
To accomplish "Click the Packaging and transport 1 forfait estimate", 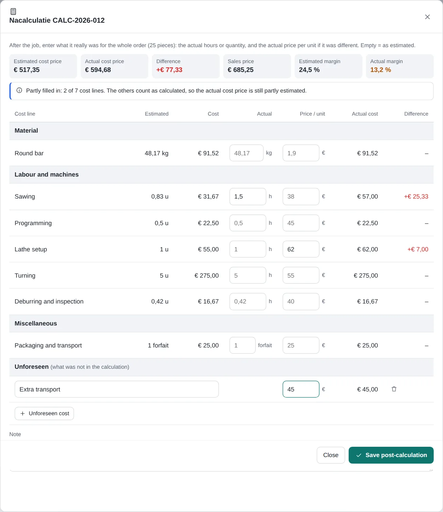I will 158,345.
